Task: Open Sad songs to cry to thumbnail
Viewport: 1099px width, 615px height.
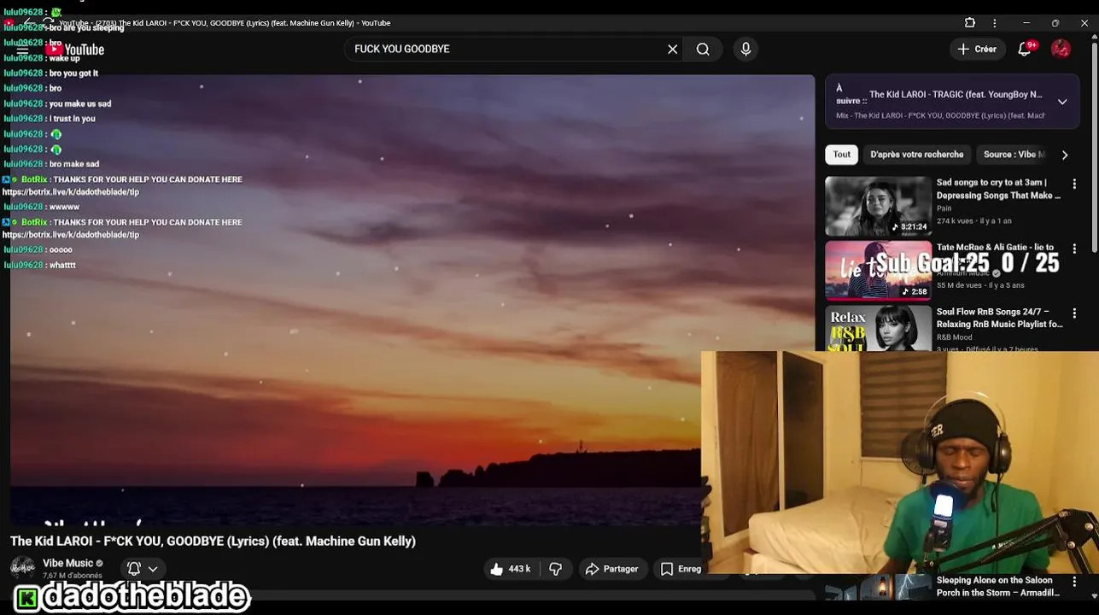Action: point(878,206)
